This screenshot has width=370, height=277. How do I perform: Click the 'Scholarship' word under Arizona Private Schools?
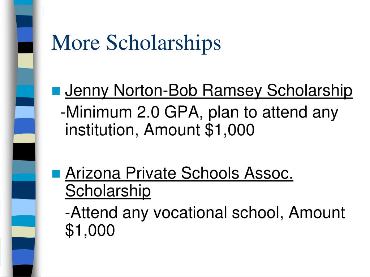(108, 191)
